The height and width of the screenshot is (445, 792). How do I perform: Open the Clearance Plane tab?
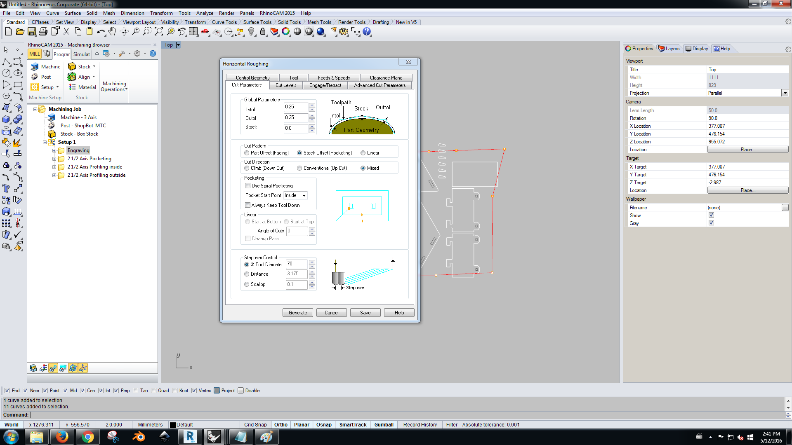386,78
